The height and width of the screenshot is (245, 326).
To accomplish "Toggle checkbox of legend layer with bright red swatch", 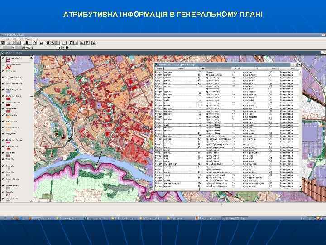I will click(x=3, y=96).
